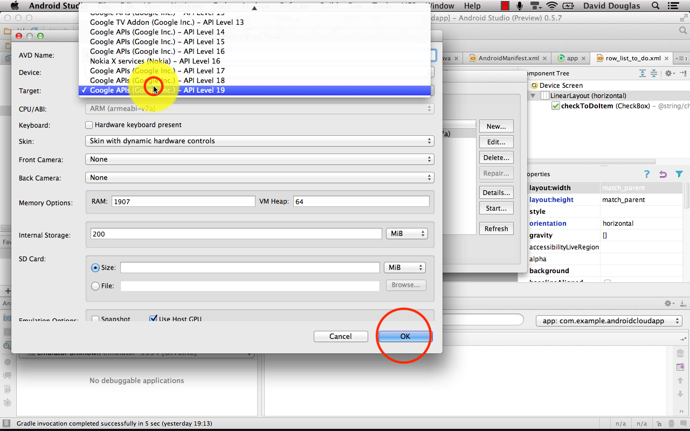This screenshot has width=690, height=431.
Task: Click the VM Heap input field
Action: point(361,201)
